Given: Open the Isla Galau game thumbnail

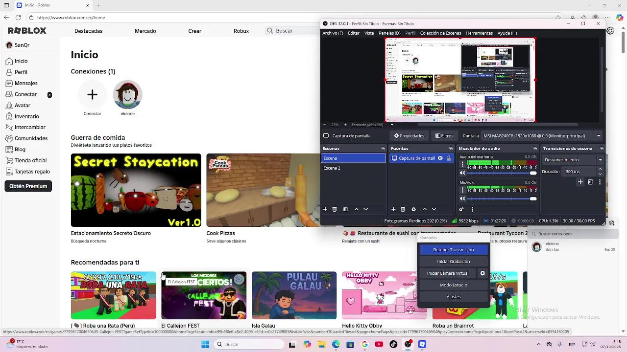Looking at the screenshot, I should [294, 295].
